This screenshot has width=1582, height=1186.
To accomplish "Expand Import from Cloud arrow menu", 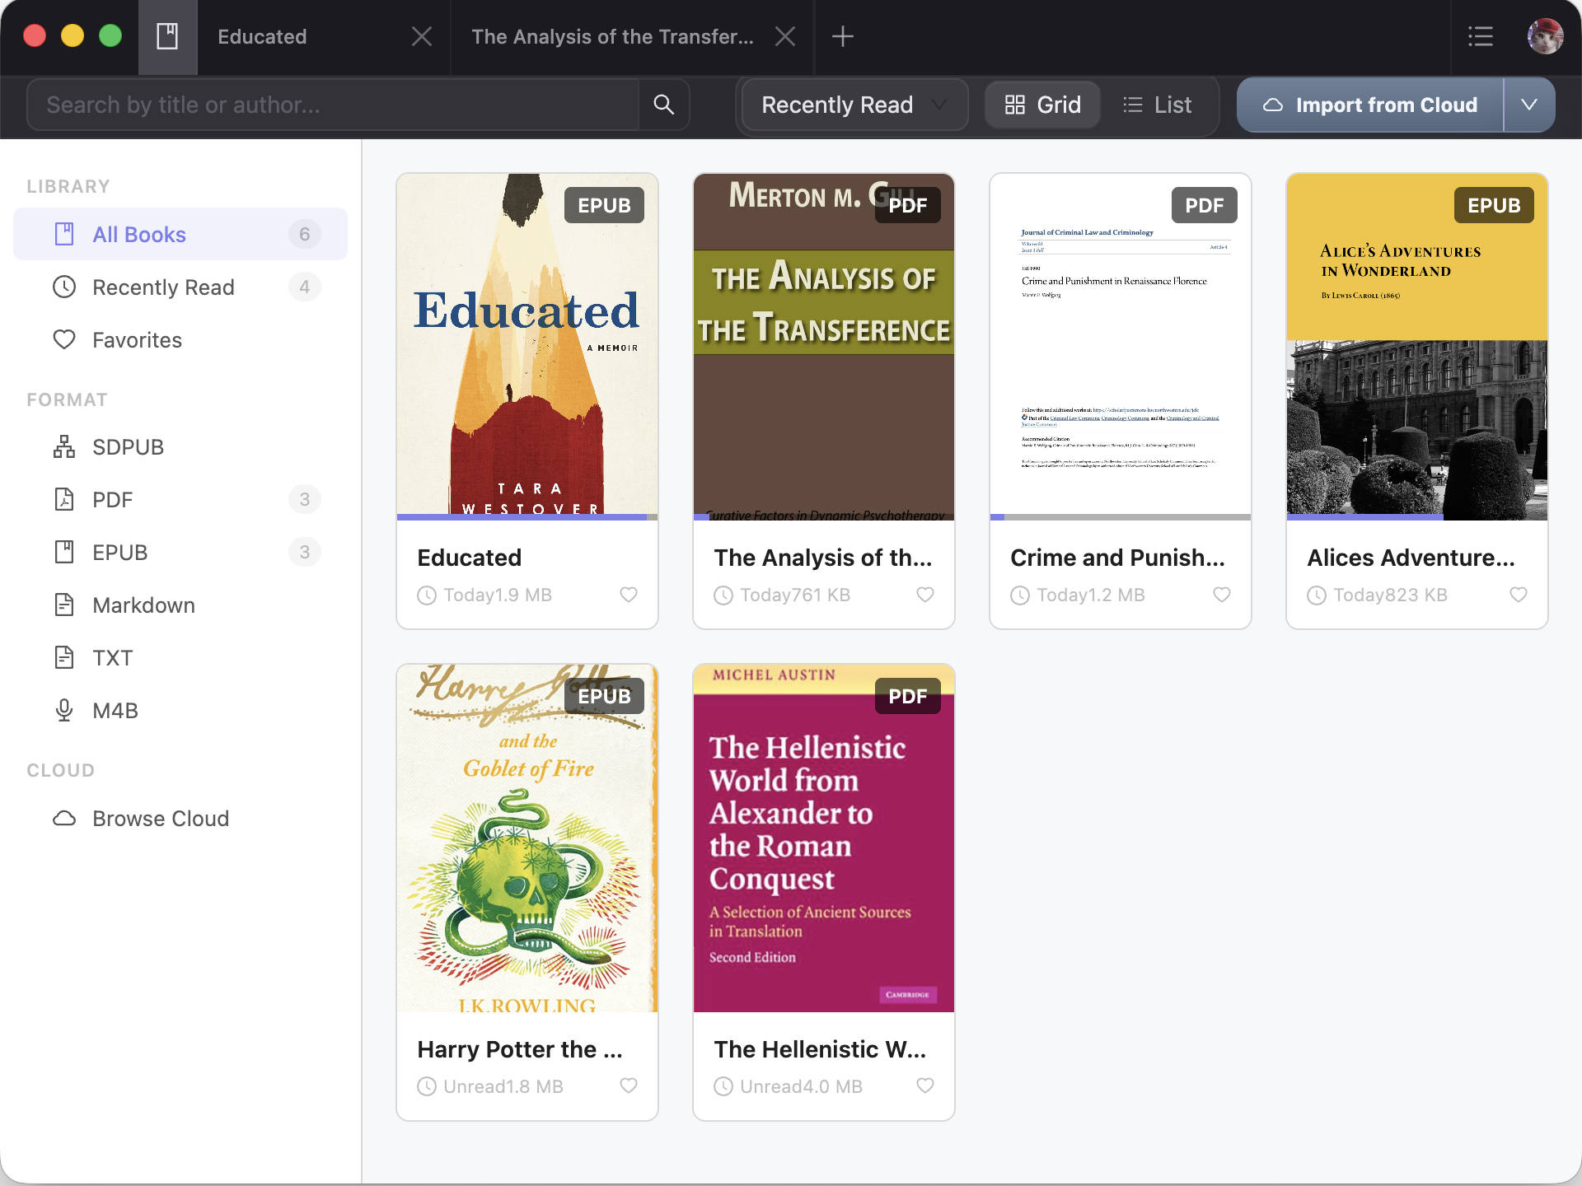I will pyautogui.click(x=1529, y=105).
